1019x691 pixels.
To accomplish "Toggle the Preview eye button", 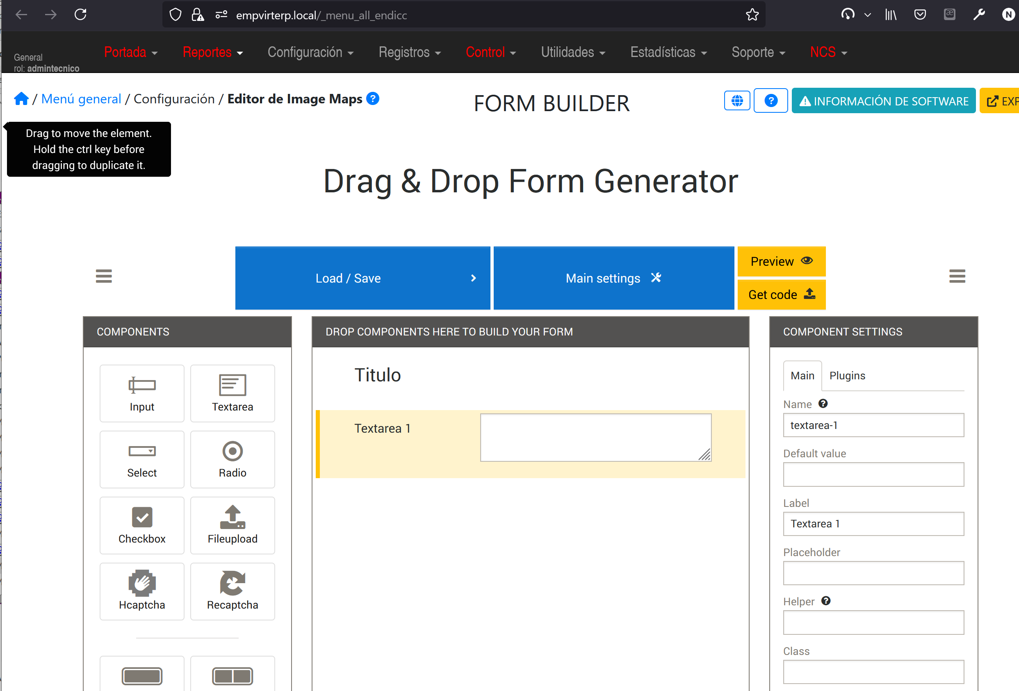I will (781, 261).
